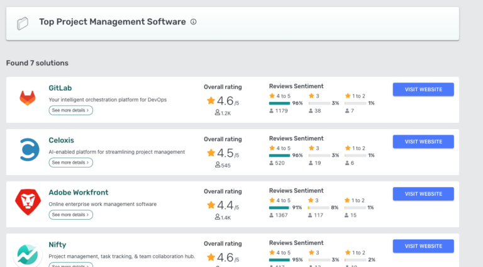Open the GitLab product title link
The width and height of the screenshot is (483, 267).
60,88
